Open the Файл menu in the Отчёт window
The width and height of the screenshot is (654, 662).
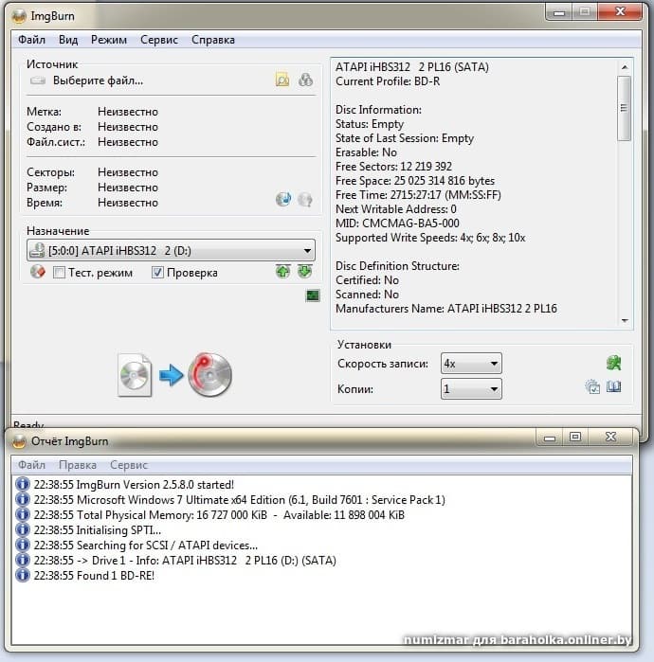pyautogui.click(x=31, y=465)
